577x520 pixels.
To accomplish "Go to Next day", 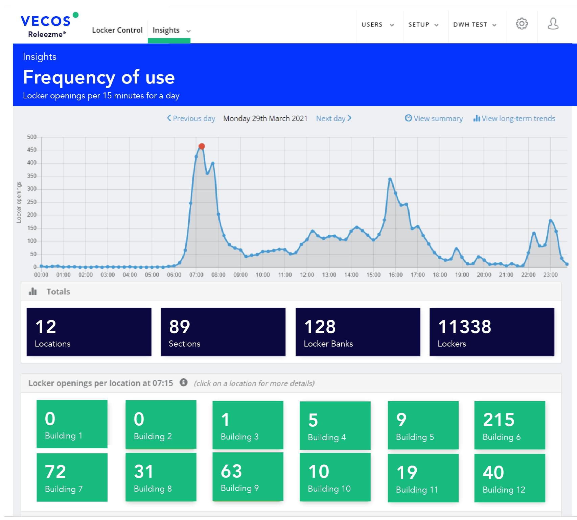I will (x=333, y=118).
